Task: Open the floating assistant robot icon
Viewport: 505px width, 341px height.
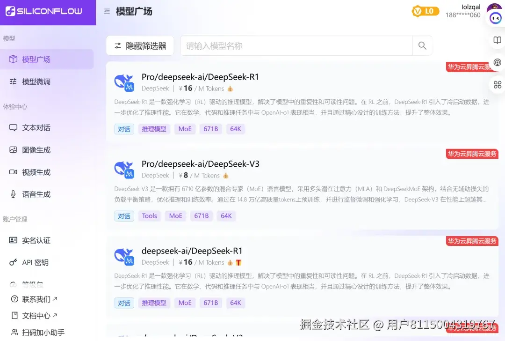Action: click(x=495, y=19)
